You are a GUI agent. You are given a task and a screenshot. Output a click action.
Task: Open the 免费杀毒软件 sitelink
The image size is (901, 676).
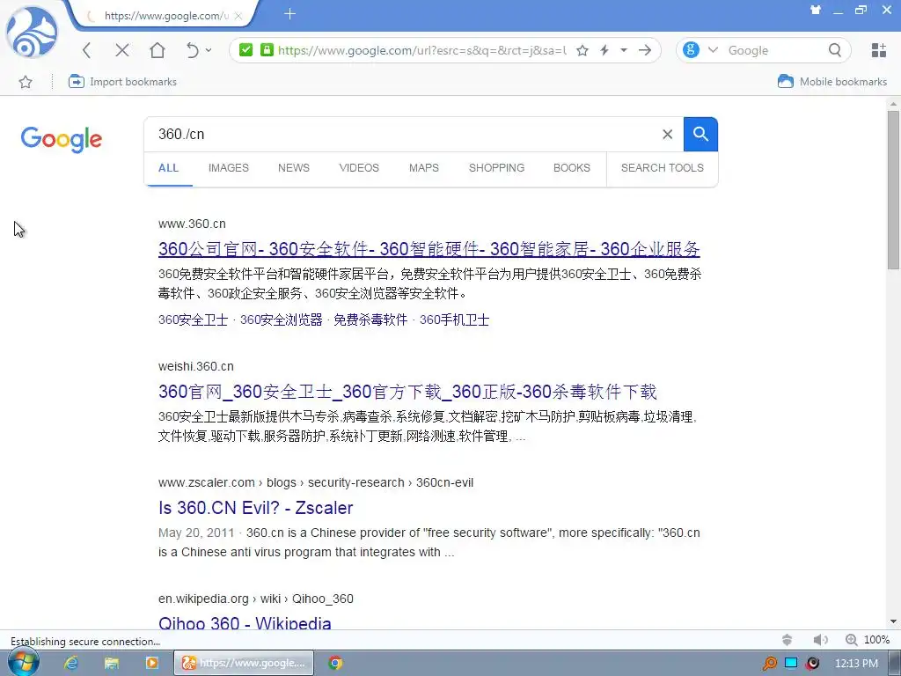coord(370,320)
